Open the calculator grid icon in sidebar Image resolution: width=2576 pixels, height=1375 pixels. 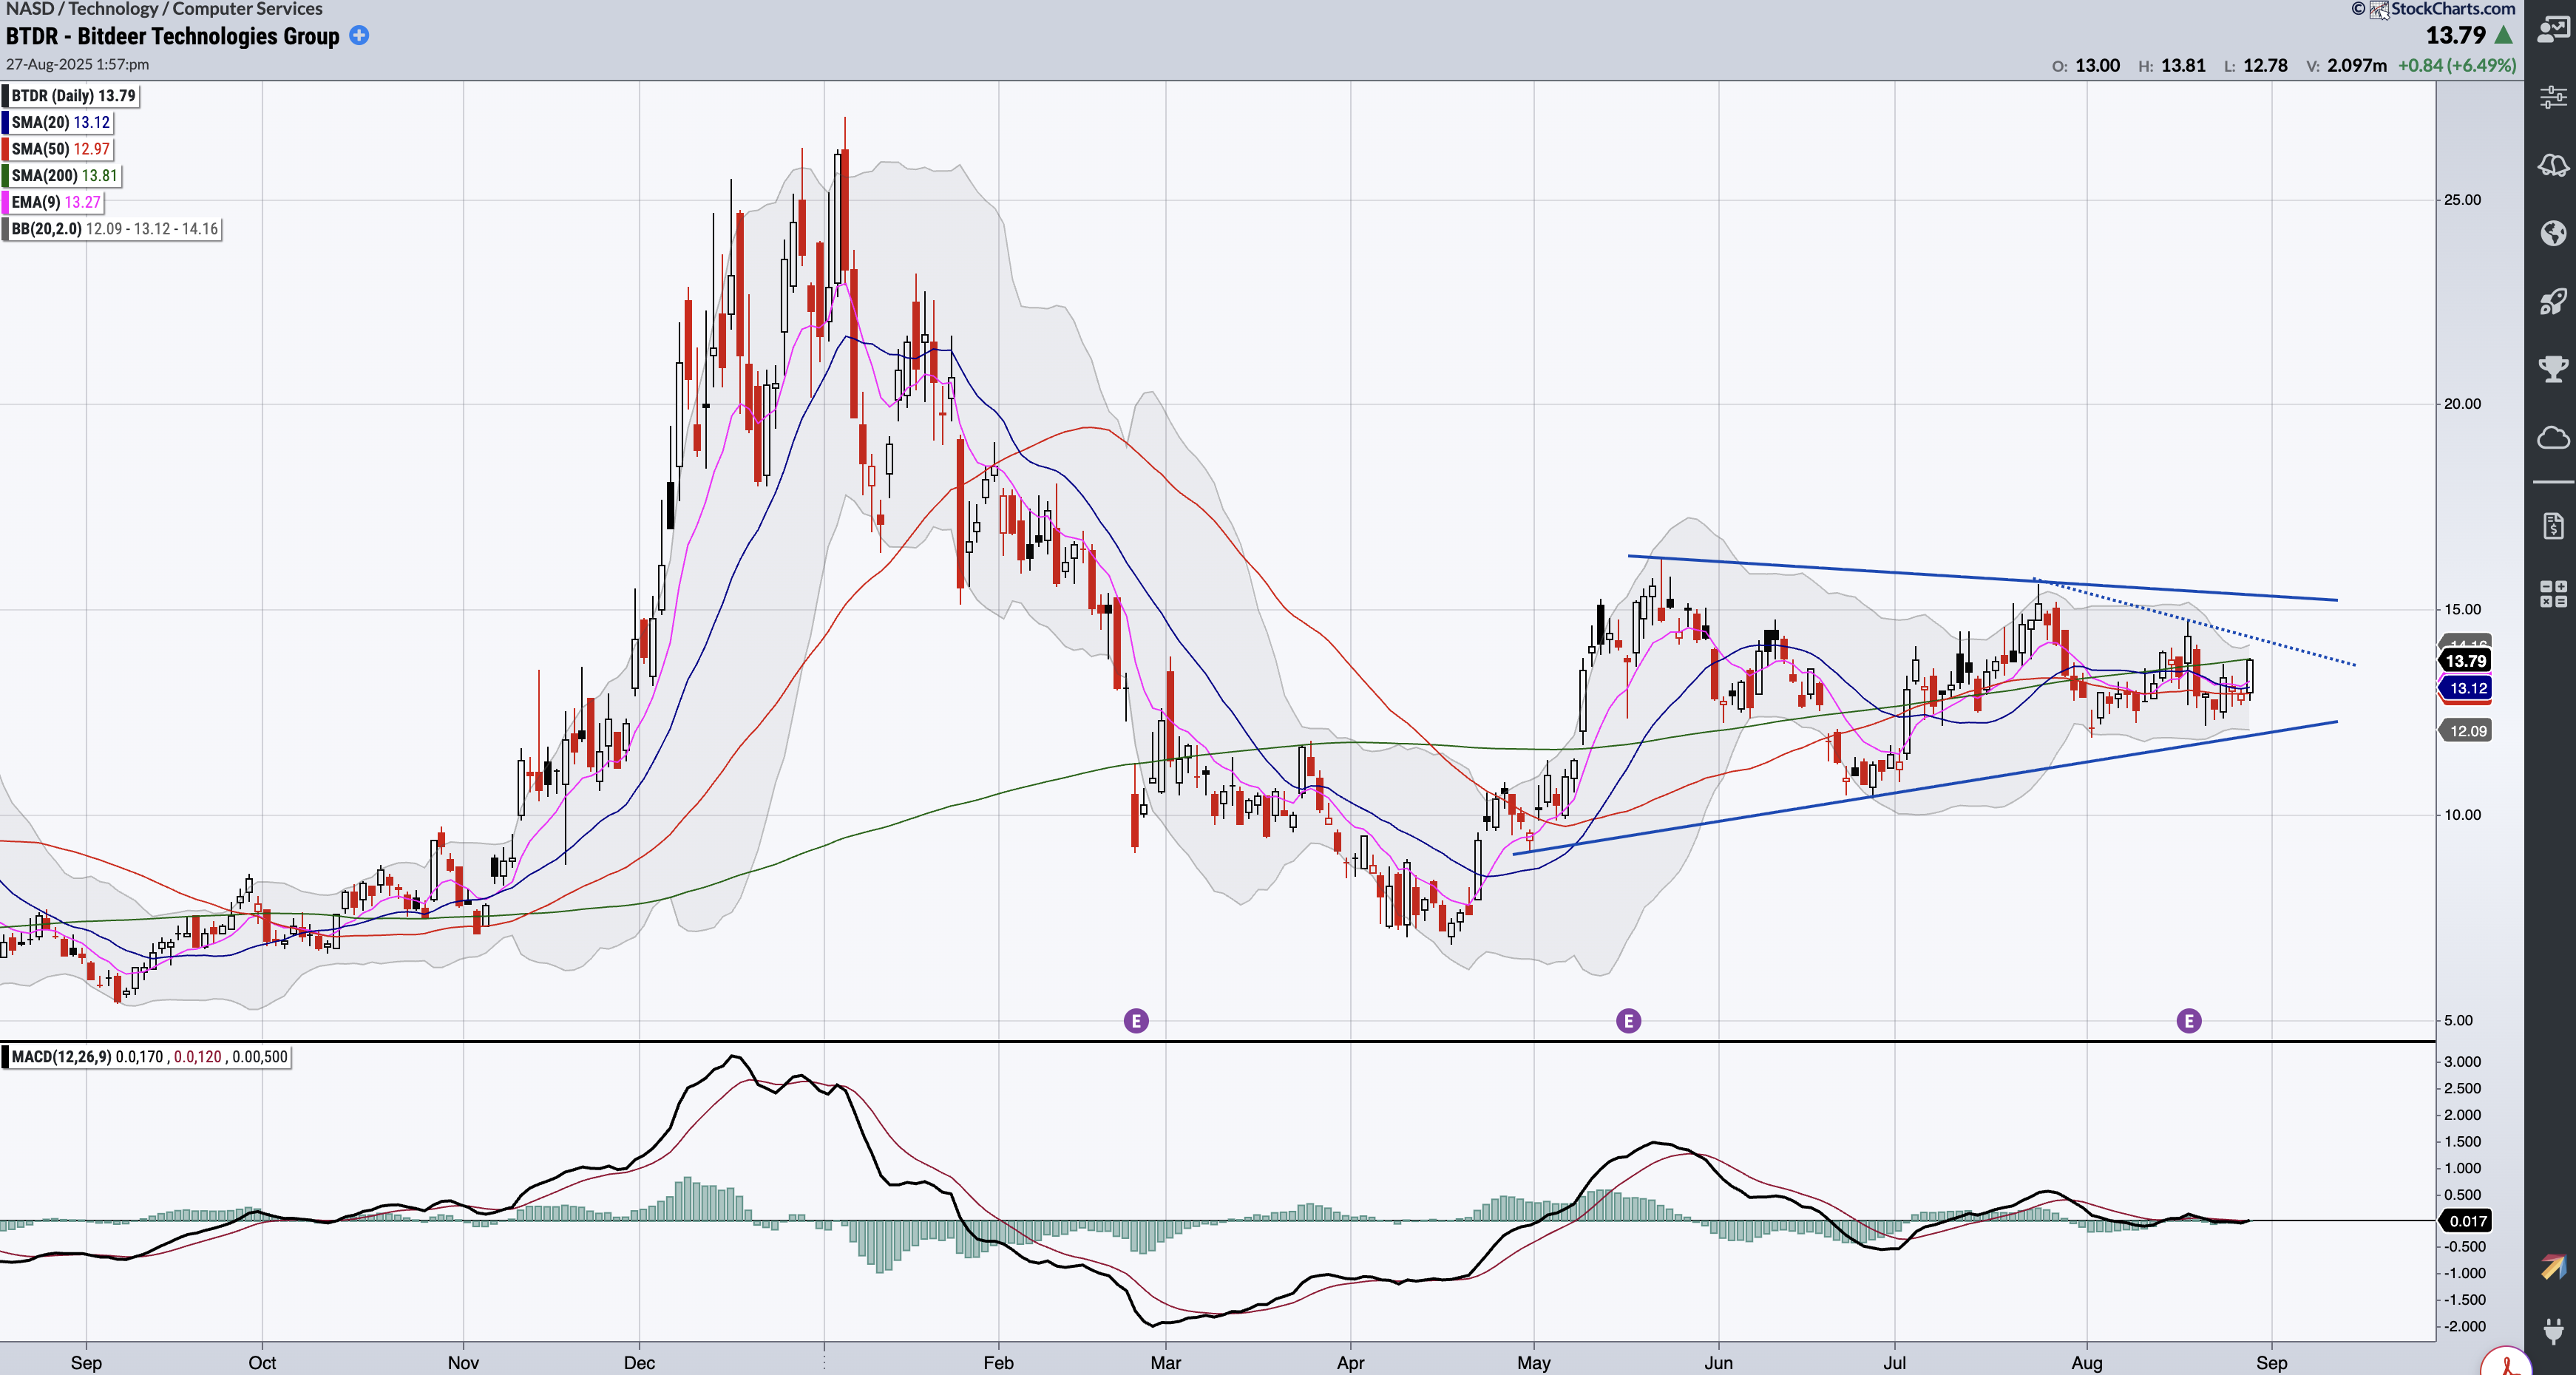[x=2553, y=594]
